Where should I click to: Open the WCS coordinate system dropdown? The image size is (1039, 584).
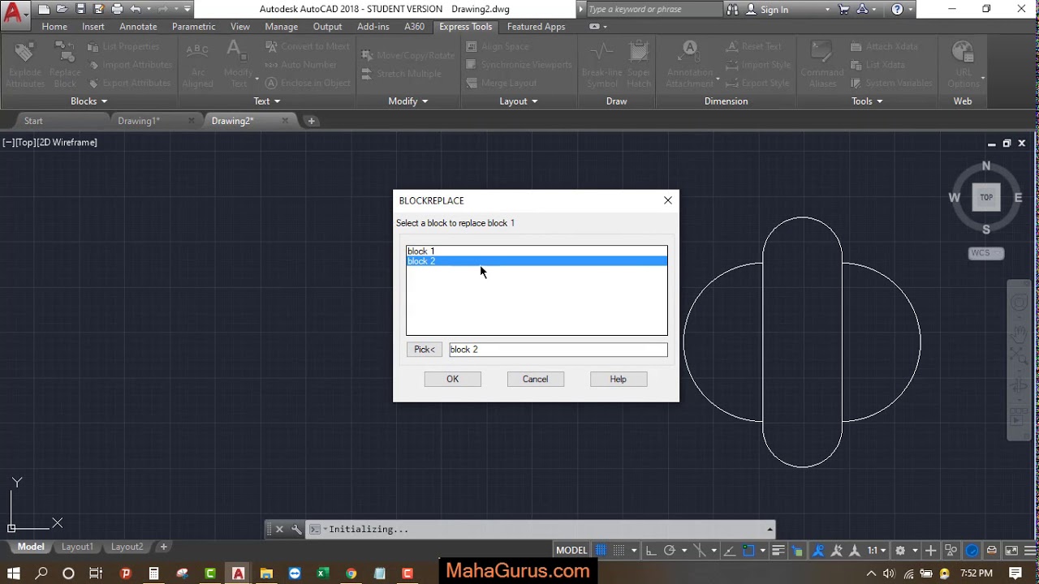click(986, 253)
